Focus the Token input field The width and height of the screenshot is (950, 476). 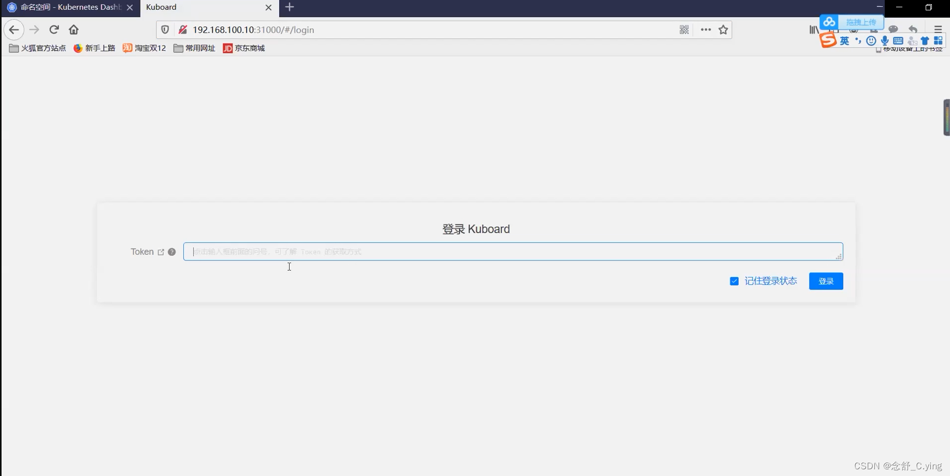tap(513, 252)
